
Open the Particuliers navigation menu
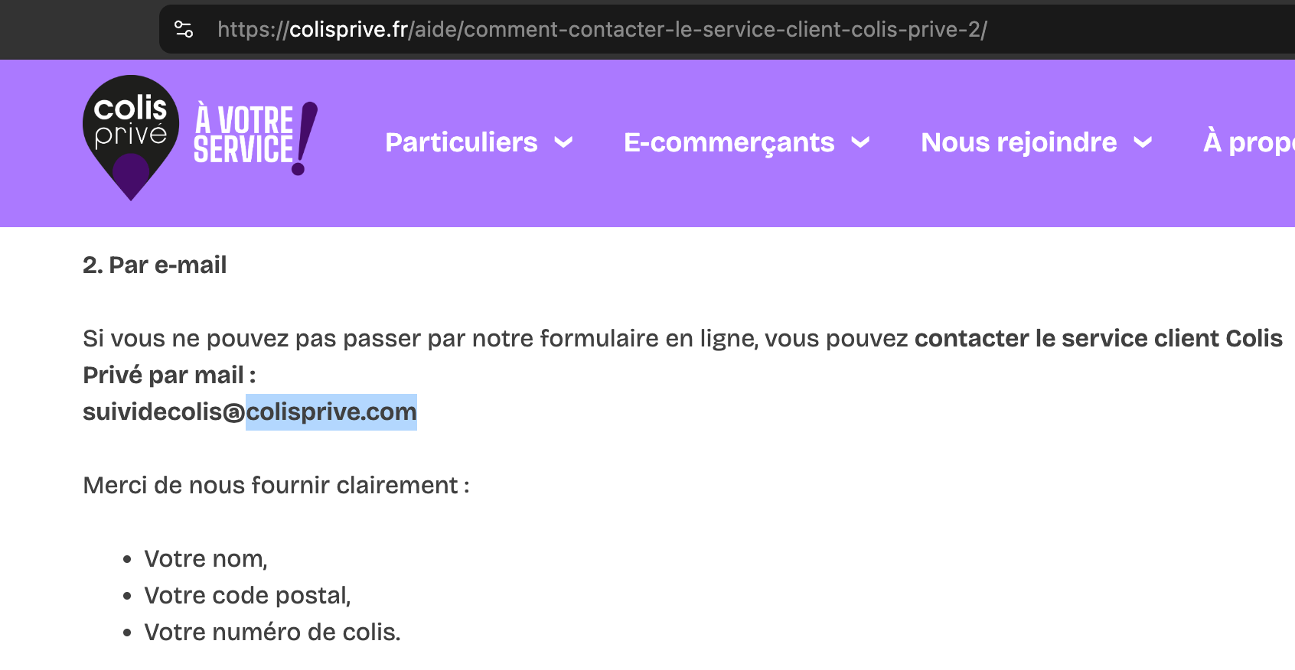coord(462,142)
